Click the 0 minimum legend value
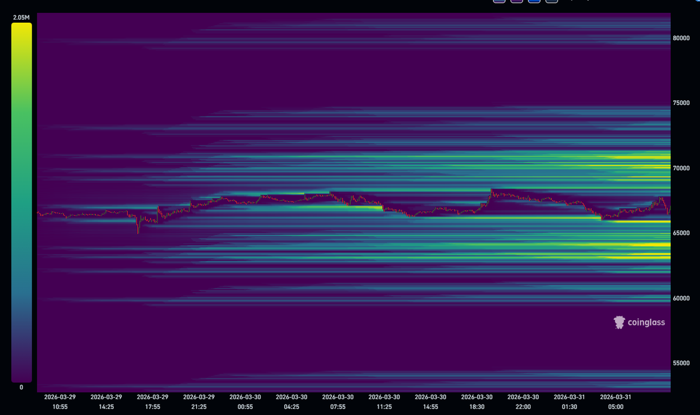 point(22,388)
